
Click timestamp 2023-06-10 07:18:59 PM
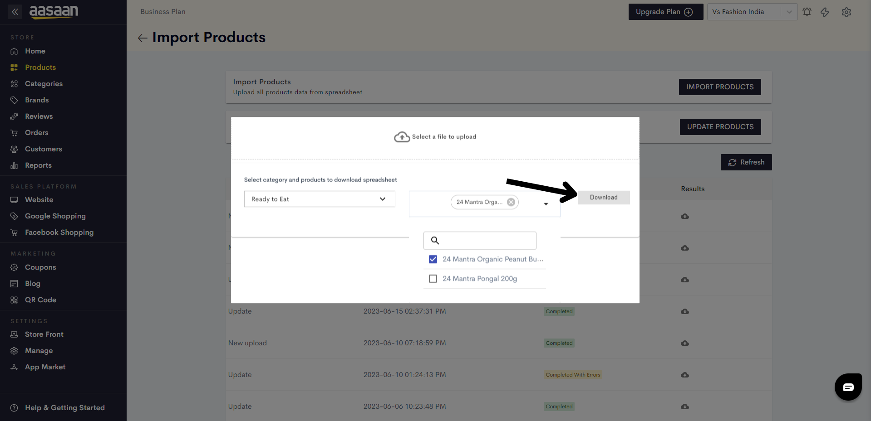(x=404, y=343)
